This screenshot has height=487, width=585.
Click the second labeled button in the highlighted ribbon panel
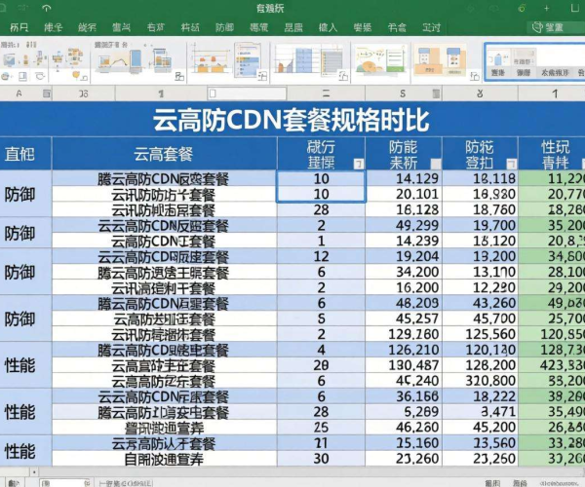click(523, 73)
